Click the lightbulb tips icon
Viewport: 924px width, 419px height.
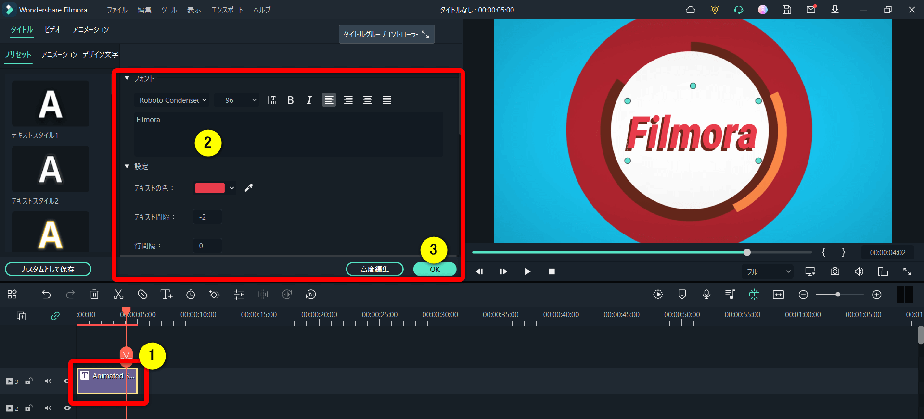click(715, 10)
